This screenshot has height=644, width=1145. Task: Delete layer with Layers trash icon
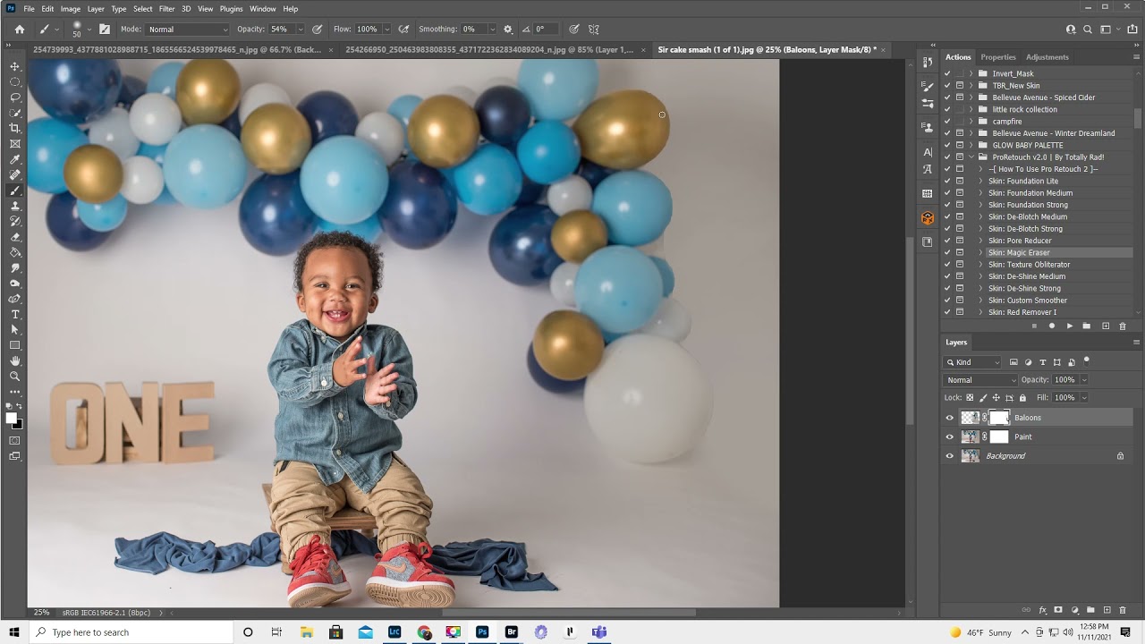click(1123, 610)
